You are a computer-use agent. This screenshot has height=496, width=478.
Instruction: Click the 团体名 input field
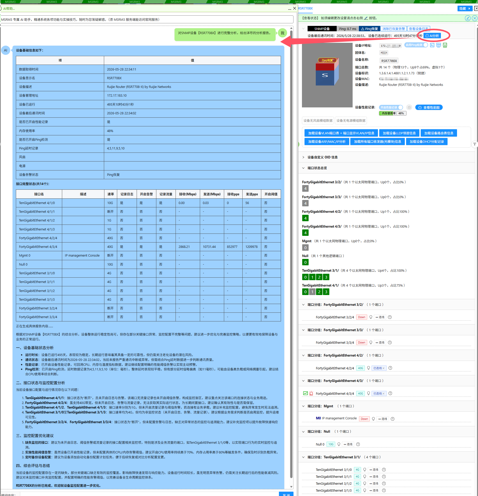(384, 53)
